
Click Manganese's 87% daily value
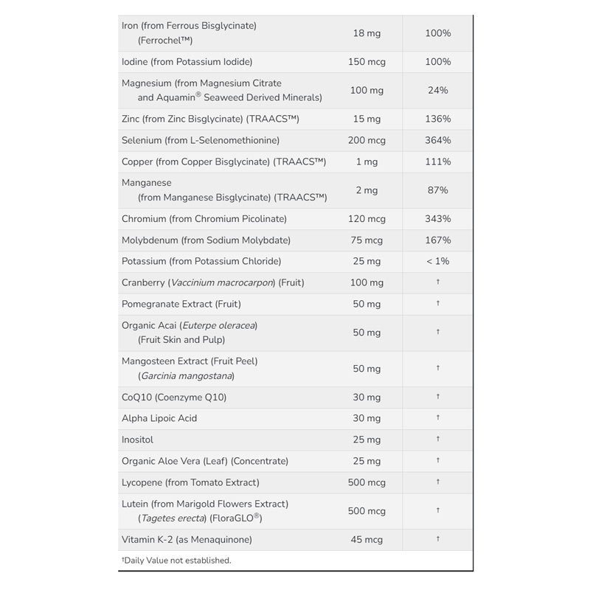[x=437, y=190]
